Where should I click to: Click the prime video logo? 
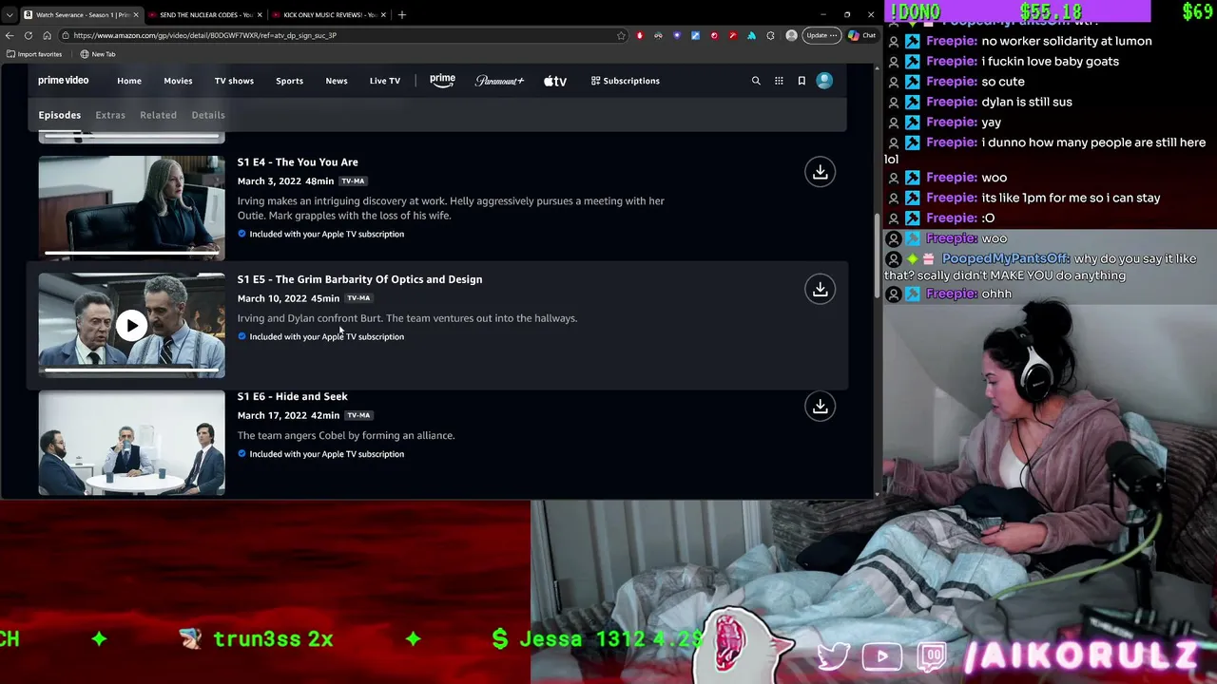(x=63, y=81)
